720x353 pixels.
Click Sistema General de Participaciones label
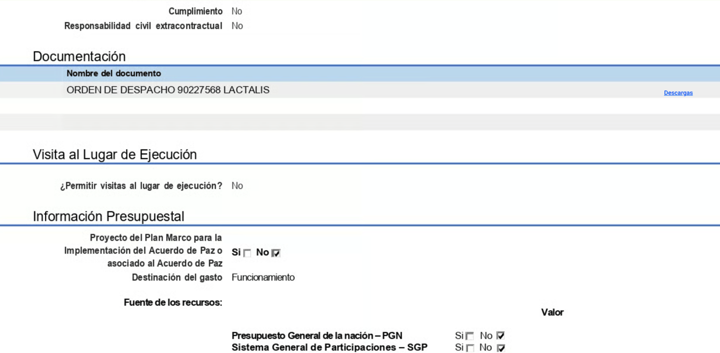click(x=329, y=347)
